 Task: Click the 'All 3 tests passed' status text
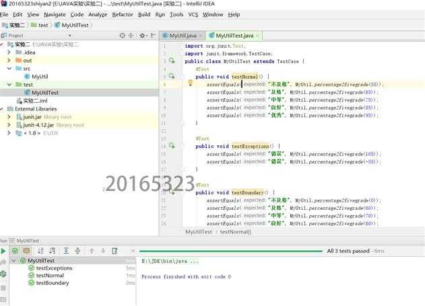click(x=348, y=251)
